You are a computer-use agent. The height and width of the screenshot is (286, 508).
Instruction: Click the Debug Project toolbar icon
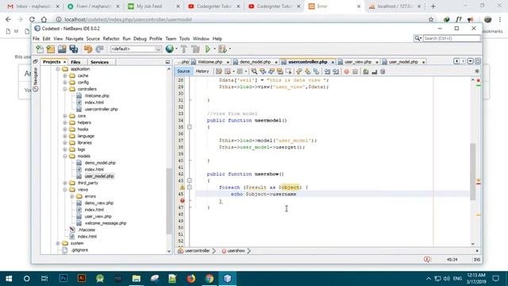point(222,49)
